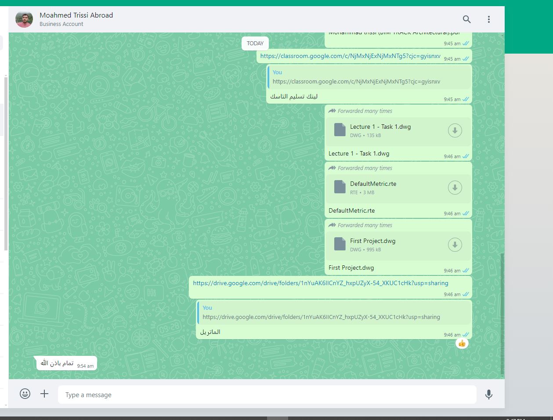
Task: Jump to quoted drive link reply
Action: [334, 313]
